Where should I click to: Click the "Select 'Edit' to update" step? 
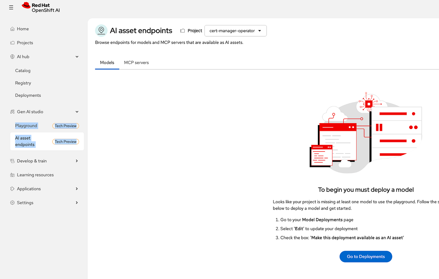pyautogui.click(x=319, y=229)
